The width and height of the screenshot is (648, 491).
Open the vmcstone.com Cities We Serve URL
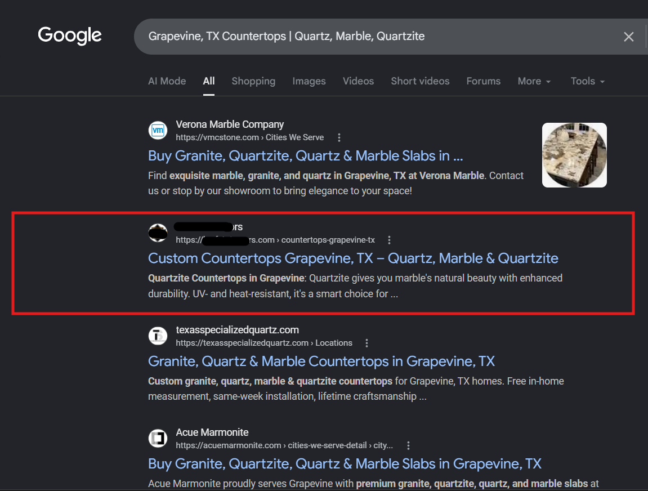[249, 137]
